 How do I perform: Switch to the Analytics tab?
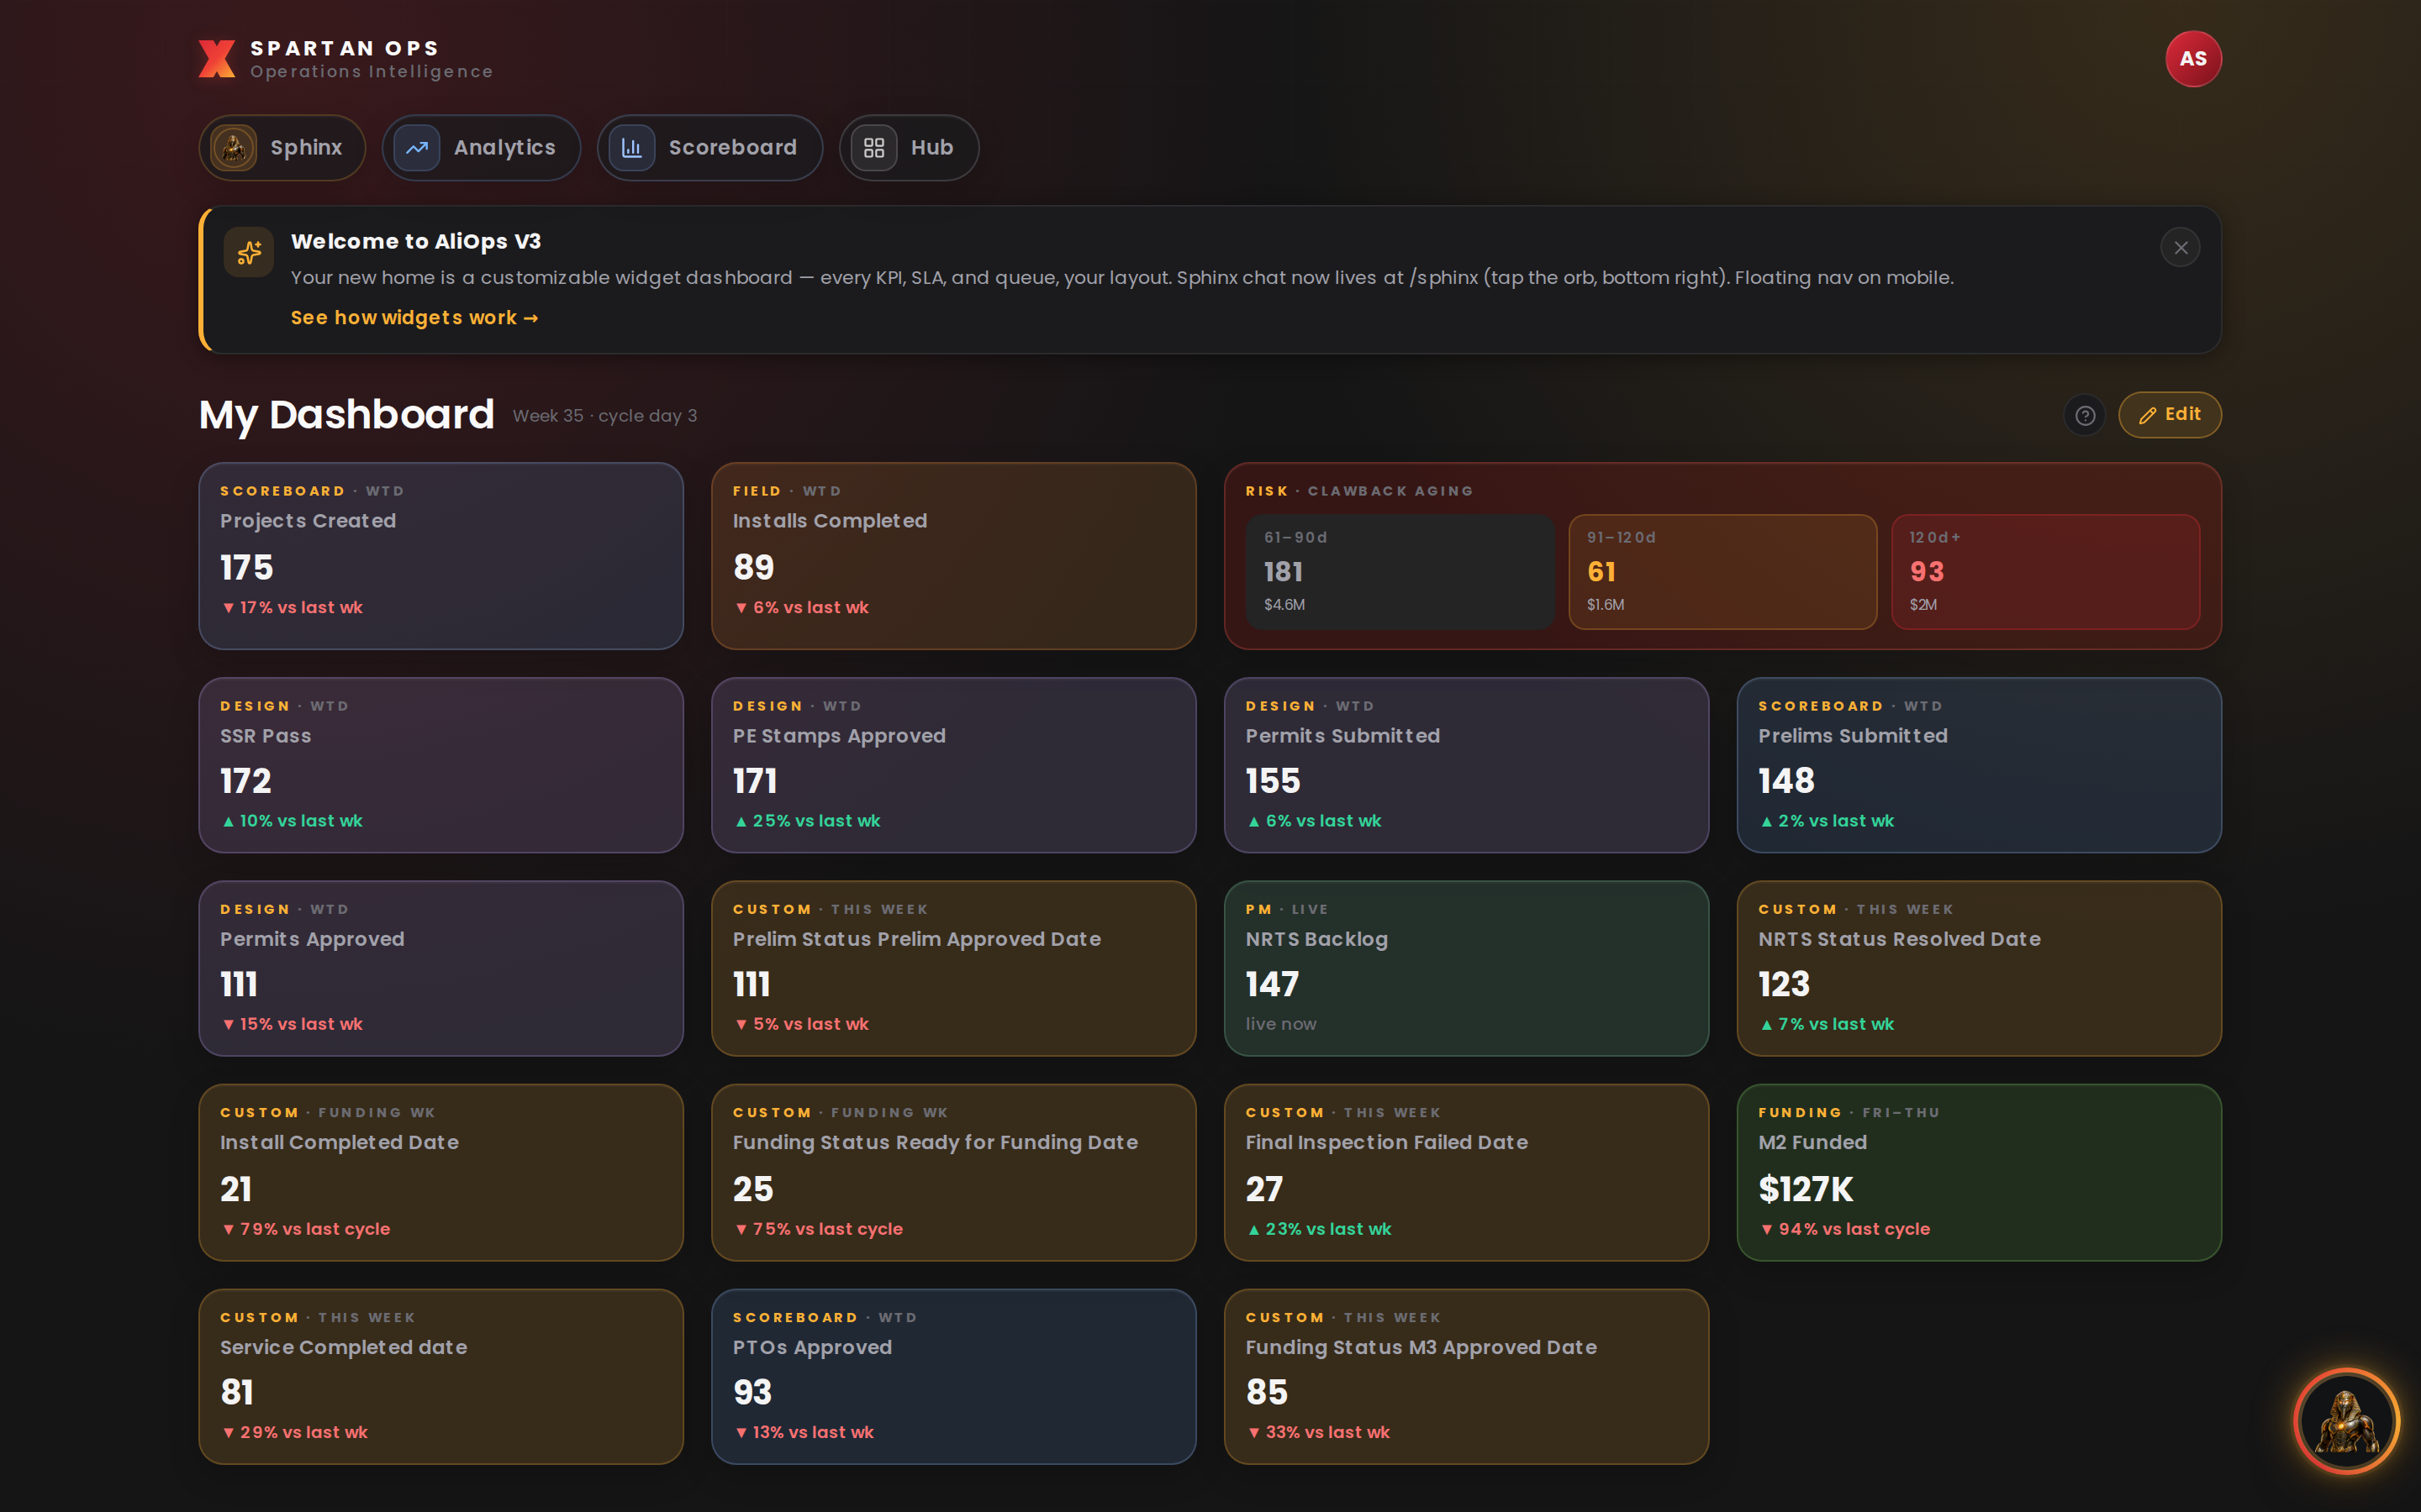pos(481,148)
